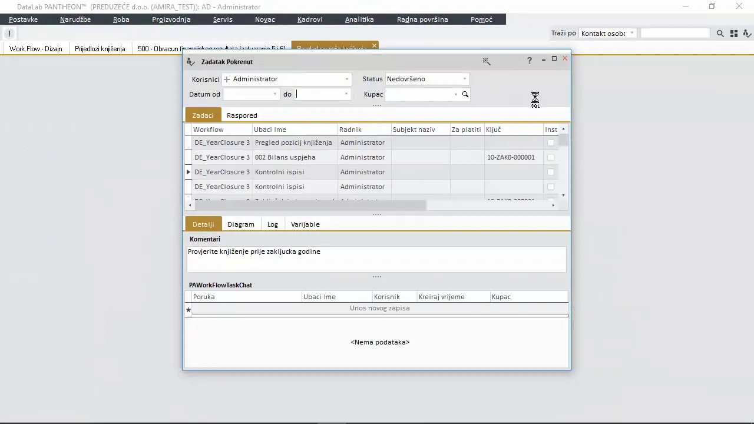Open the Servis menu
This screenshot has width=754, height=424.
[223, 19]
